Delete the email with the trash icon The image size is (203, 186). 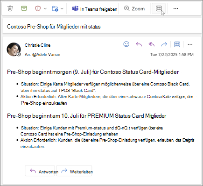[x=10, y=8]
